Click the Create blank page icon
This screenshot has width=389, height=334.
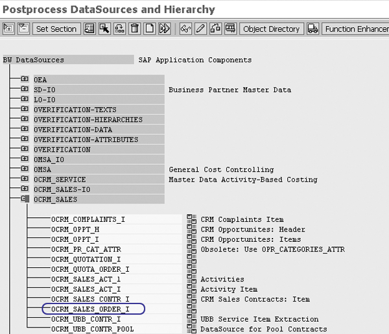pyautogui.click(x=149, y=29)
